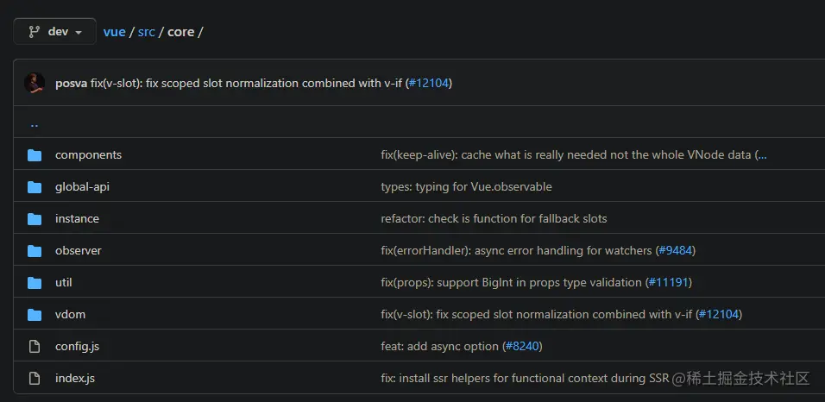
Task: Open the posva author profile link
Action: pyautogui.click(x=71, y=84)
